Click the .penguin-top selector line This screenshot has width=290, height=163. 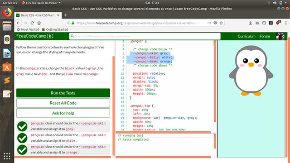coord(142,106)
